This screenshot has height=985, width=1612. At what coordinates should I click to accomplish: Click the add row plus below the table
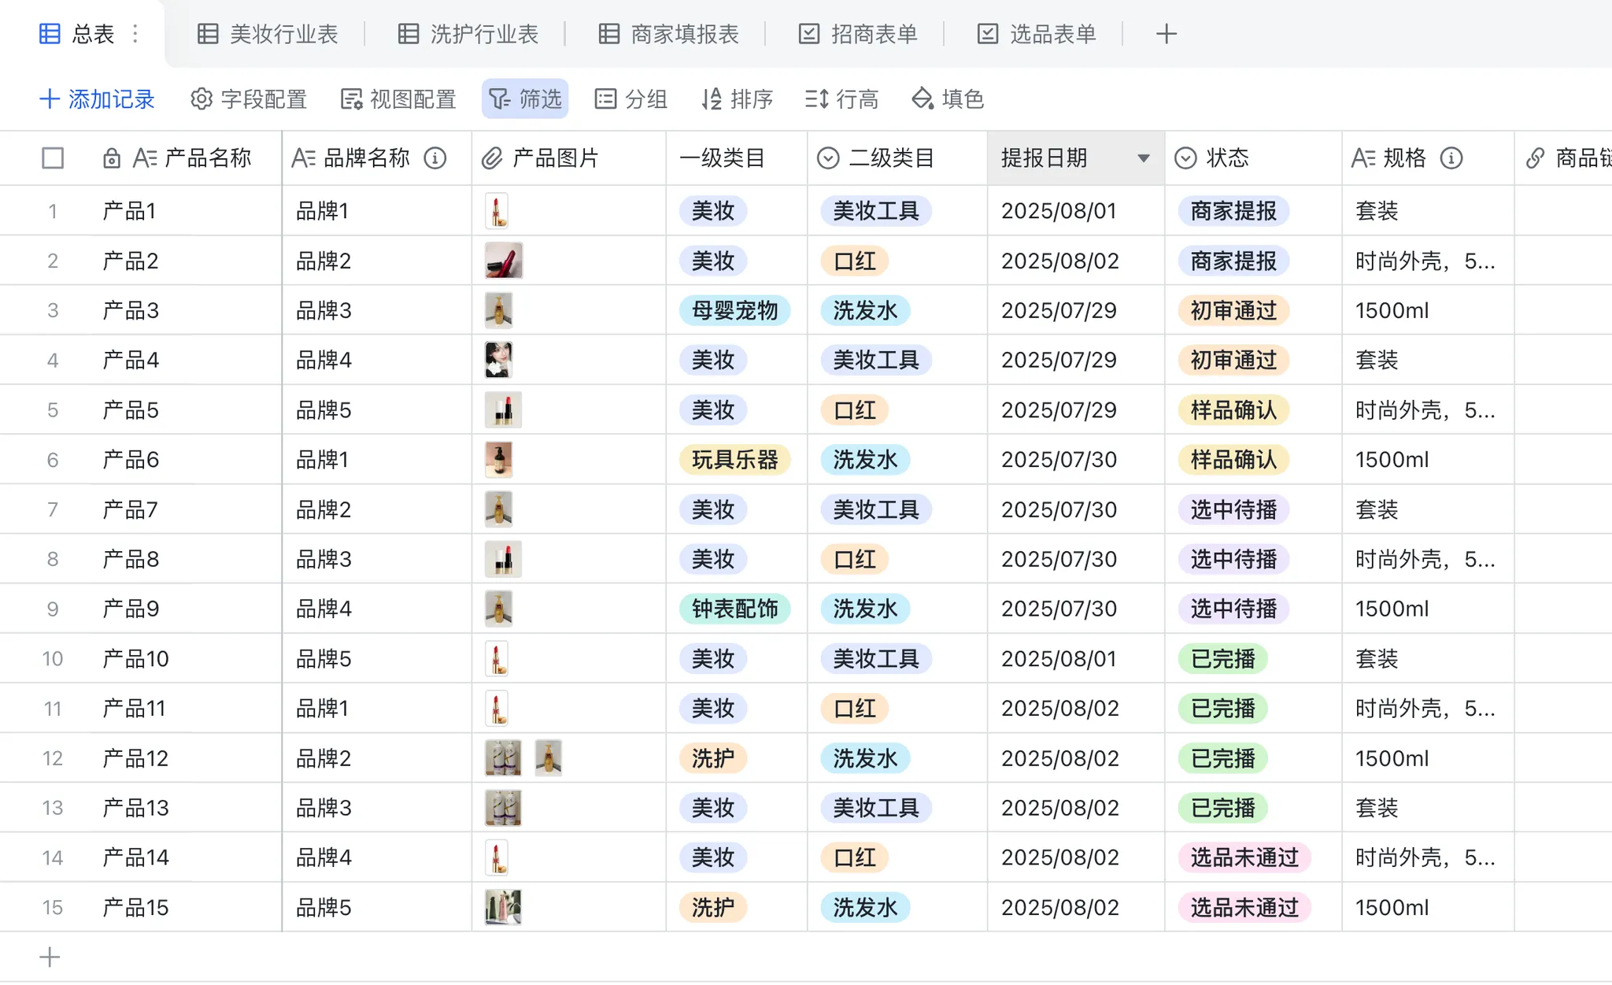click(50, 957)
